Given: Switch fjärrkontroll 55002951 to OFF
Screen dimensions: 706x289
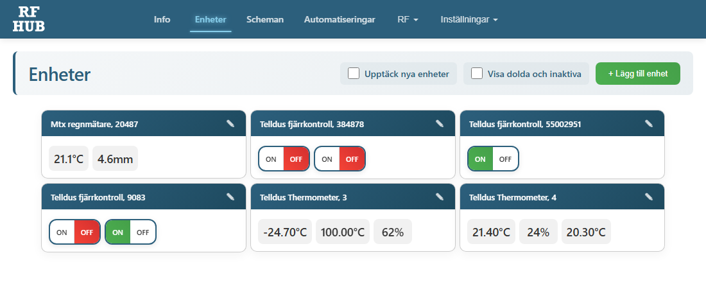Looking at the screenshot, I should coord(506,159).
